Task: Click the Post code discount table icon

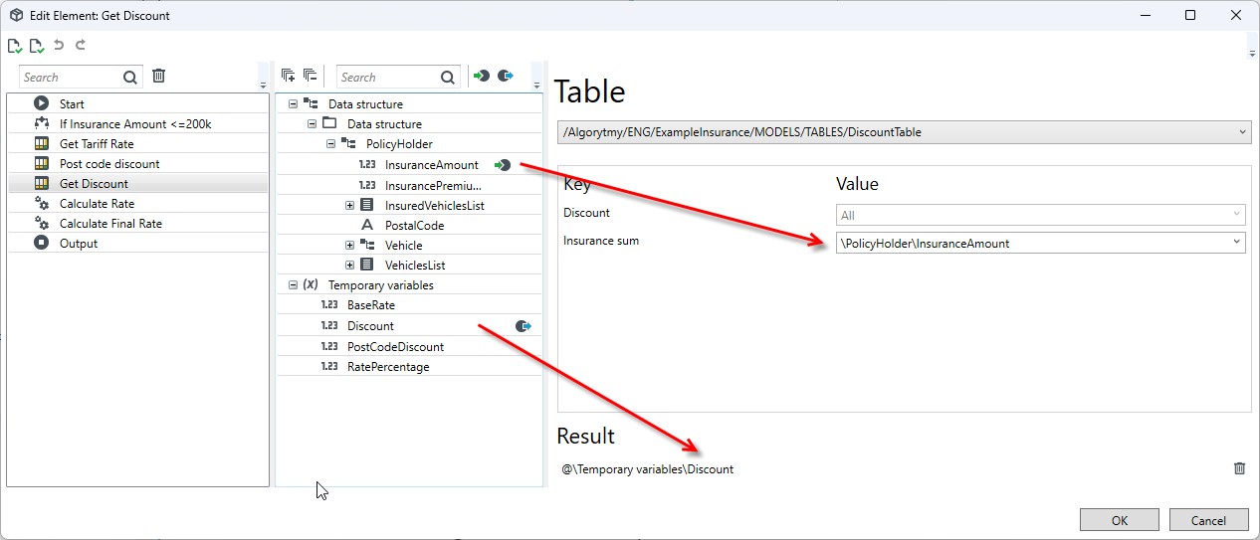Action: [x=41, y=163]
